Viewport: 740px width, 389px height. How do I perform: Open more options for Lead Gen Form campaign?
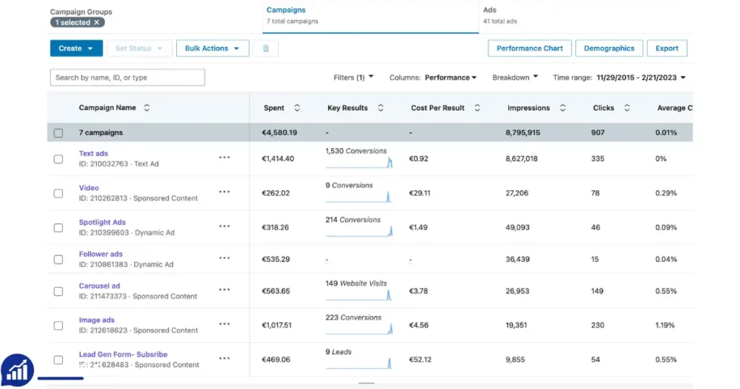[225, 359]
